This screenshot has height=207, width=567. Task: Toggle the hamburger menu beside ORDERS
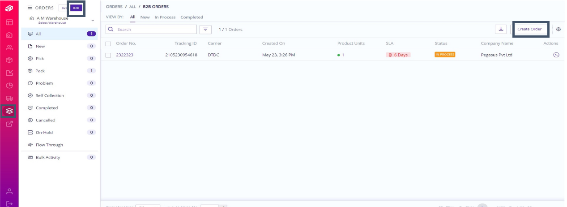pyautogui.click(x=30, y=8)
